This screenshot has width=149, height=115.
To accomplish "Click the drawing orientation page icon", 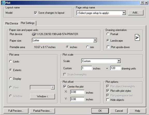I will [137, 37].
